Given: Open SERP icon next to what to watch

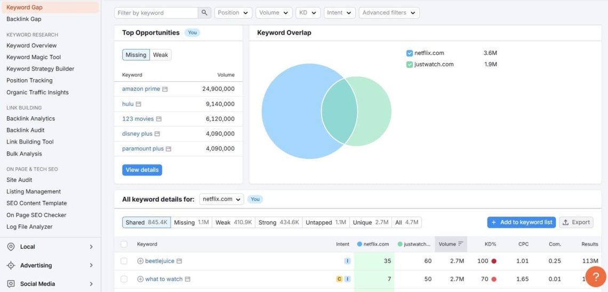Looking at the screenshot, I should 187,279.
